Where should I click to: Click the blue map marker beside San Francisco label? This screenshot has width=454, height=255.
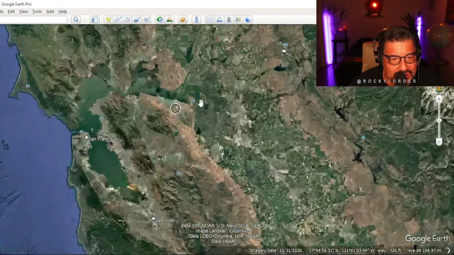[x=82, y=132]
